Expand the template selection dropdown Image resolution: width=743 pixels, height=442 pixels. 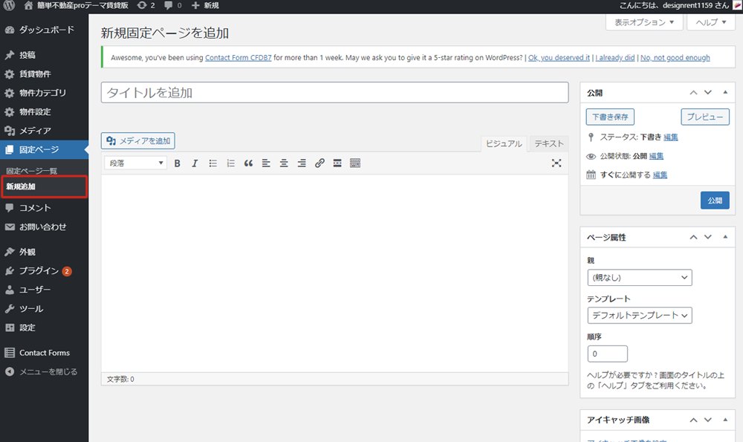639,316
